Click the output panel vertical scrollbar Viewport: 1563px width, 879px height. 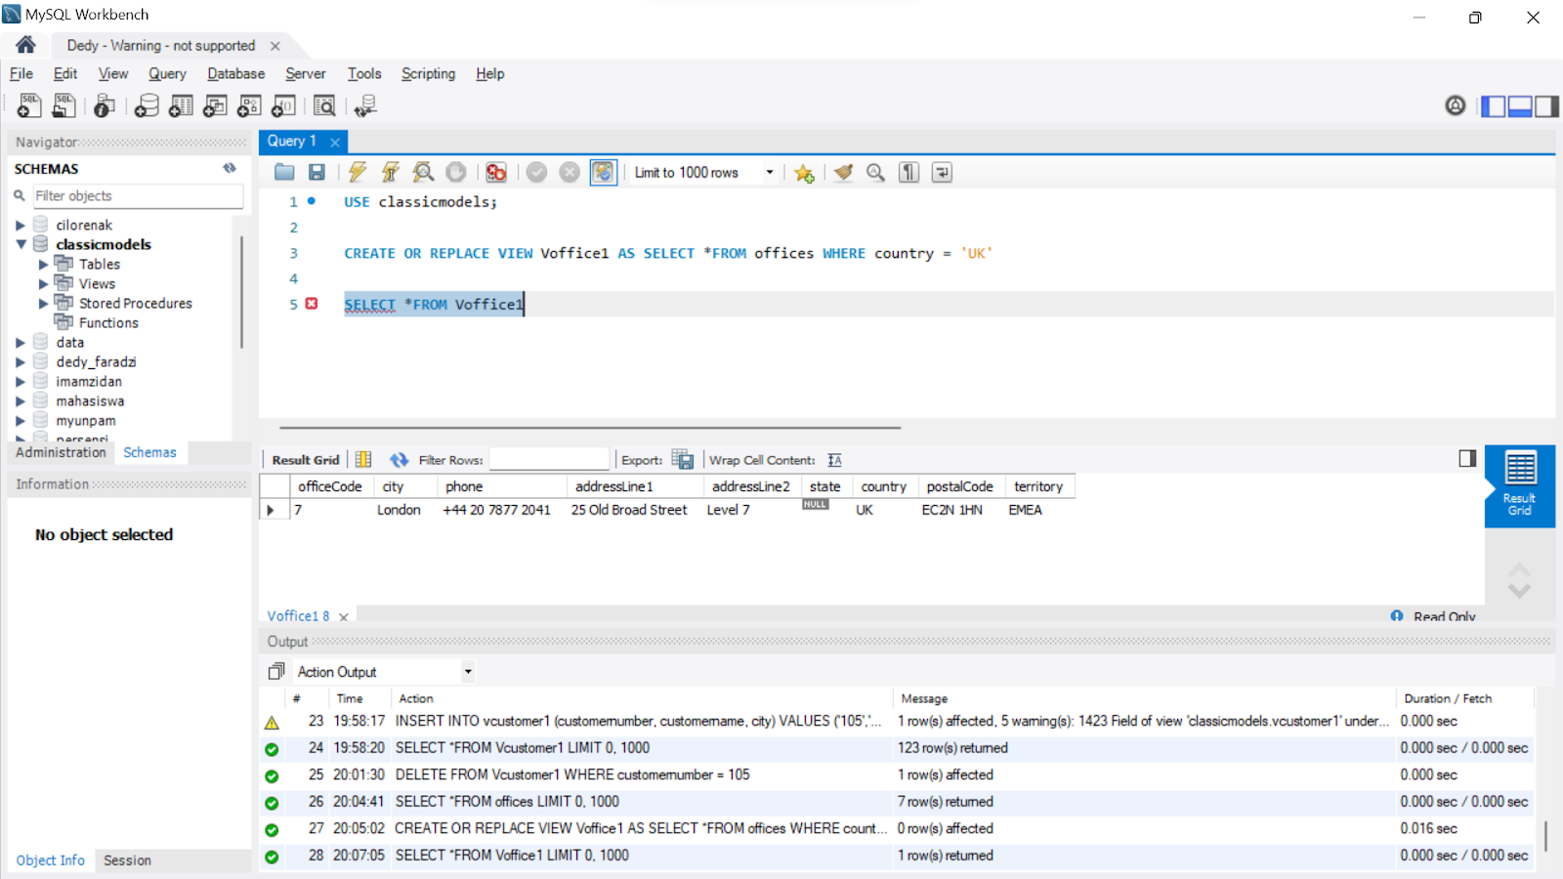1545,836
